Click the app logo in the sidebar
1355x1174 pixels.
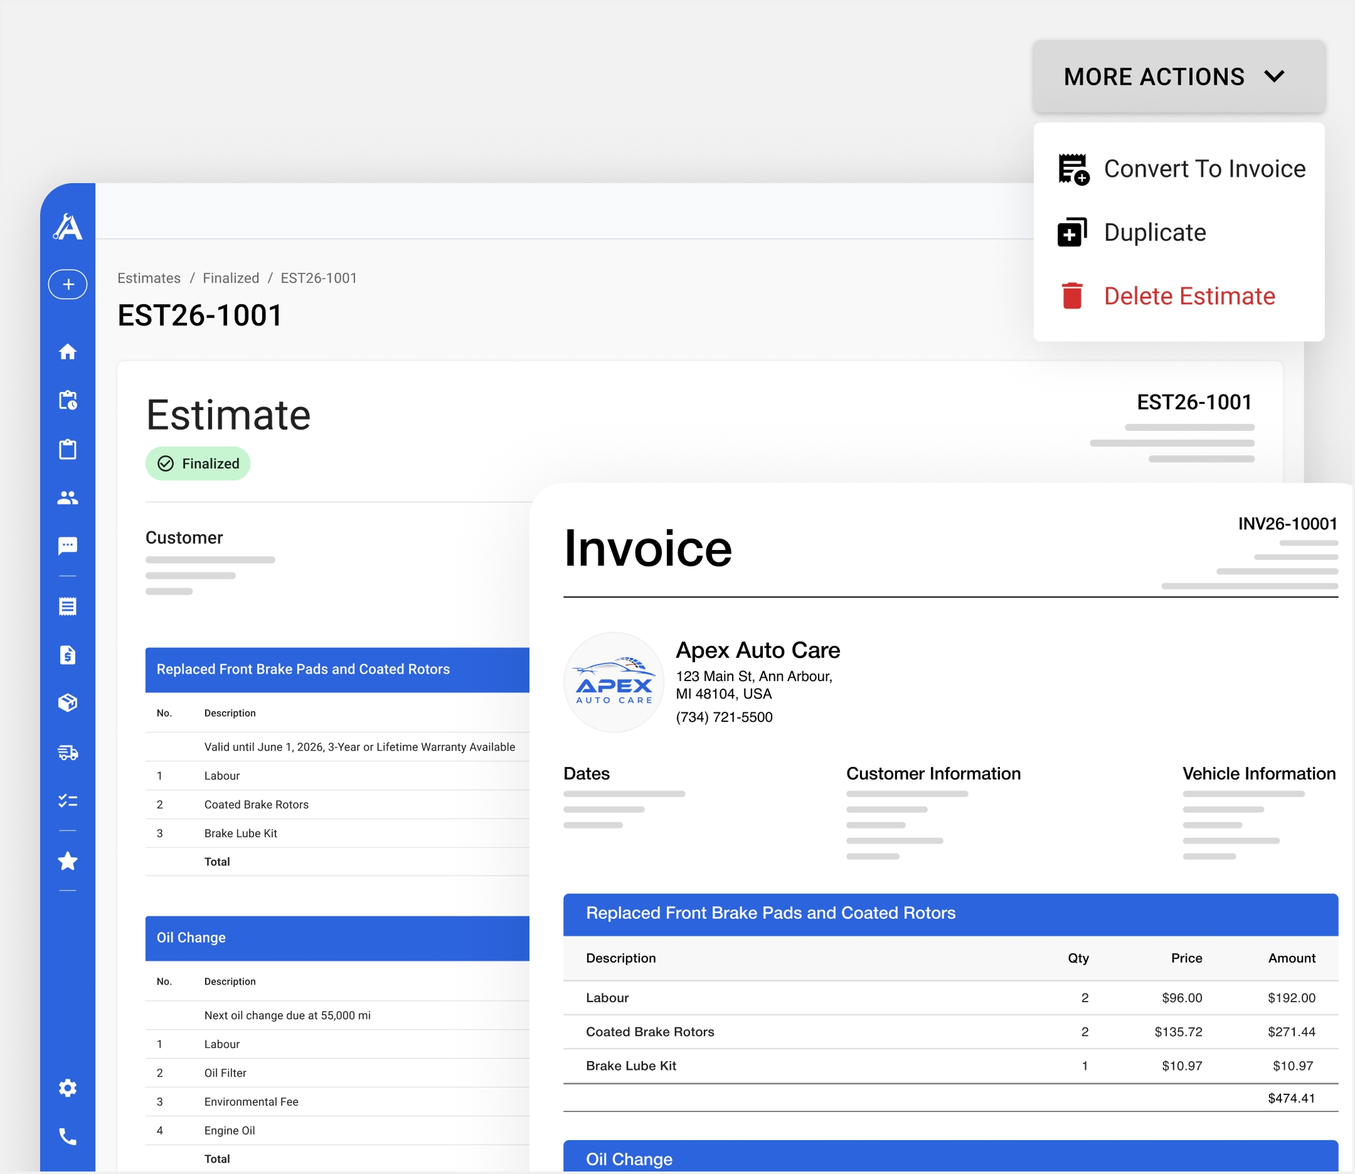68,226
